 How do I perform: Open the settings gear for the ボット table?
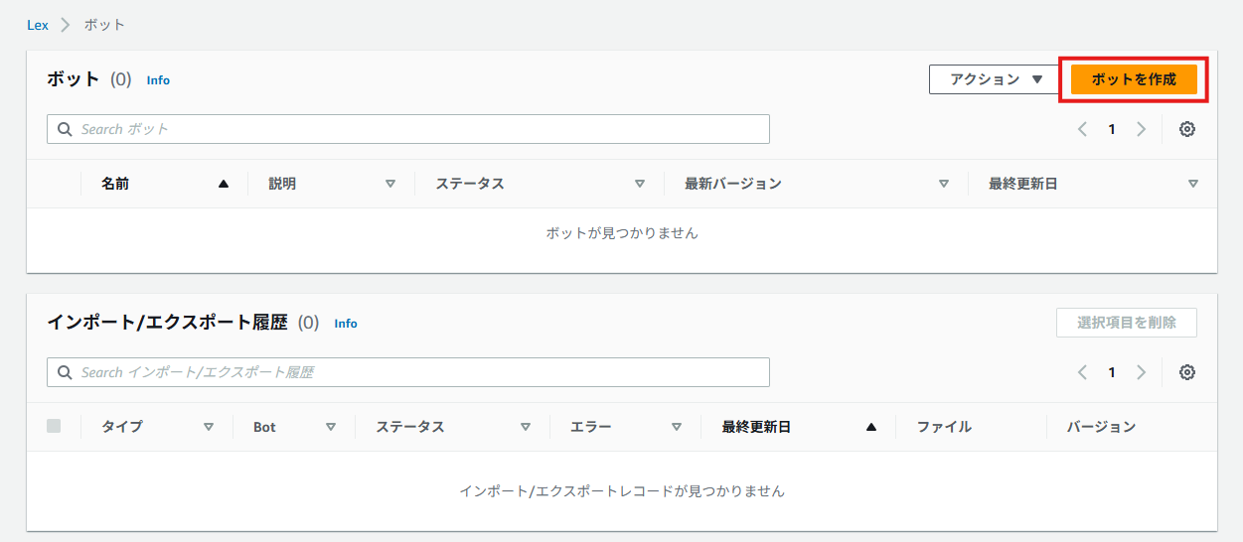click(1186, 129)
